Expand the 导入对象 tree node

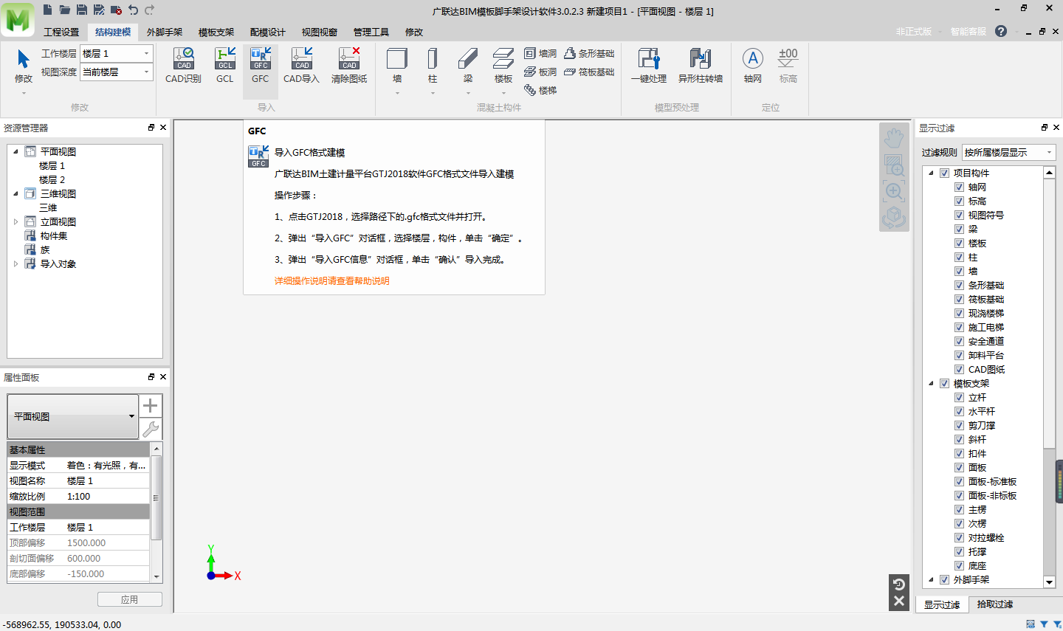tap(16, 263)
